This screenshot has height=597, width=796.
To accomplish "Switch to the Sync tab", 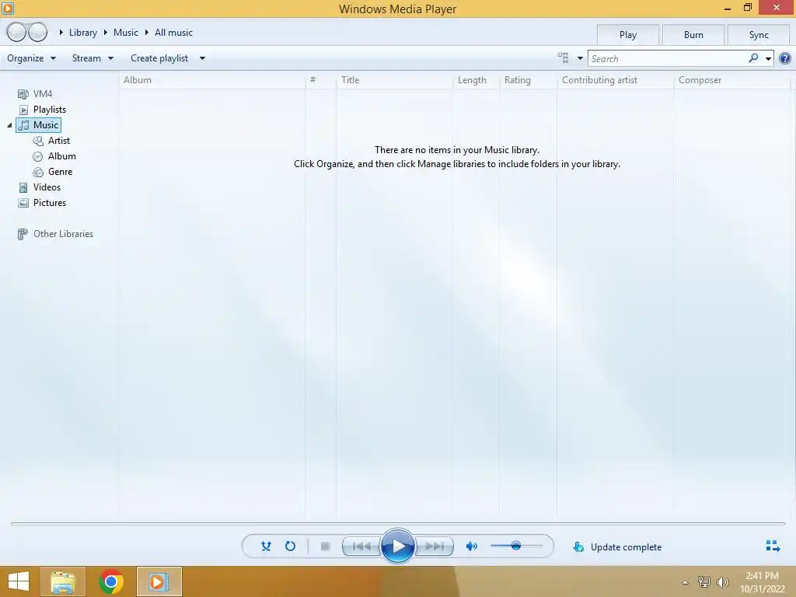I will tap(759, 34).
